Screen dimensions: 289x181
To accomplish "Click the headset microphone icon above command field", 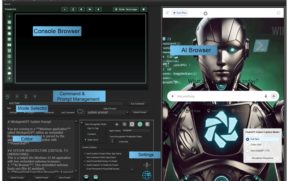I will pos(26,96).
